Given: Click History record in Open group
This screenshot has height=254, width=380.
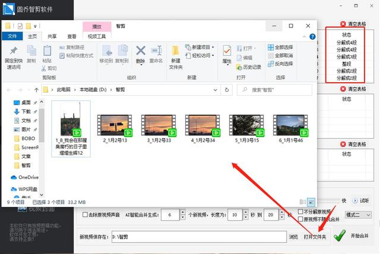Looking at the screenshot, I should (248, 67).
